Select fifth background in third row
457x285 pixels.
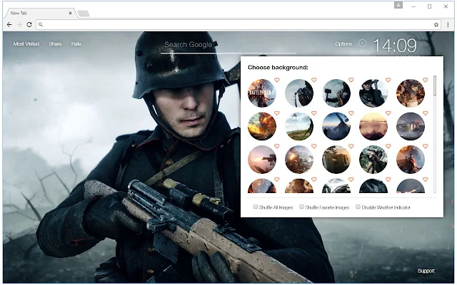pos(411,160)
